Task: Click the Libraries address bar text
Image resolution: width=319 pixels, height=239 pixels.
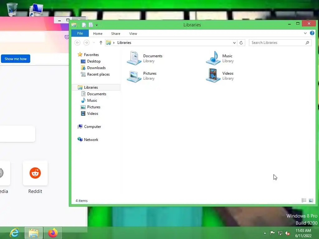Action: click(124, 43)
